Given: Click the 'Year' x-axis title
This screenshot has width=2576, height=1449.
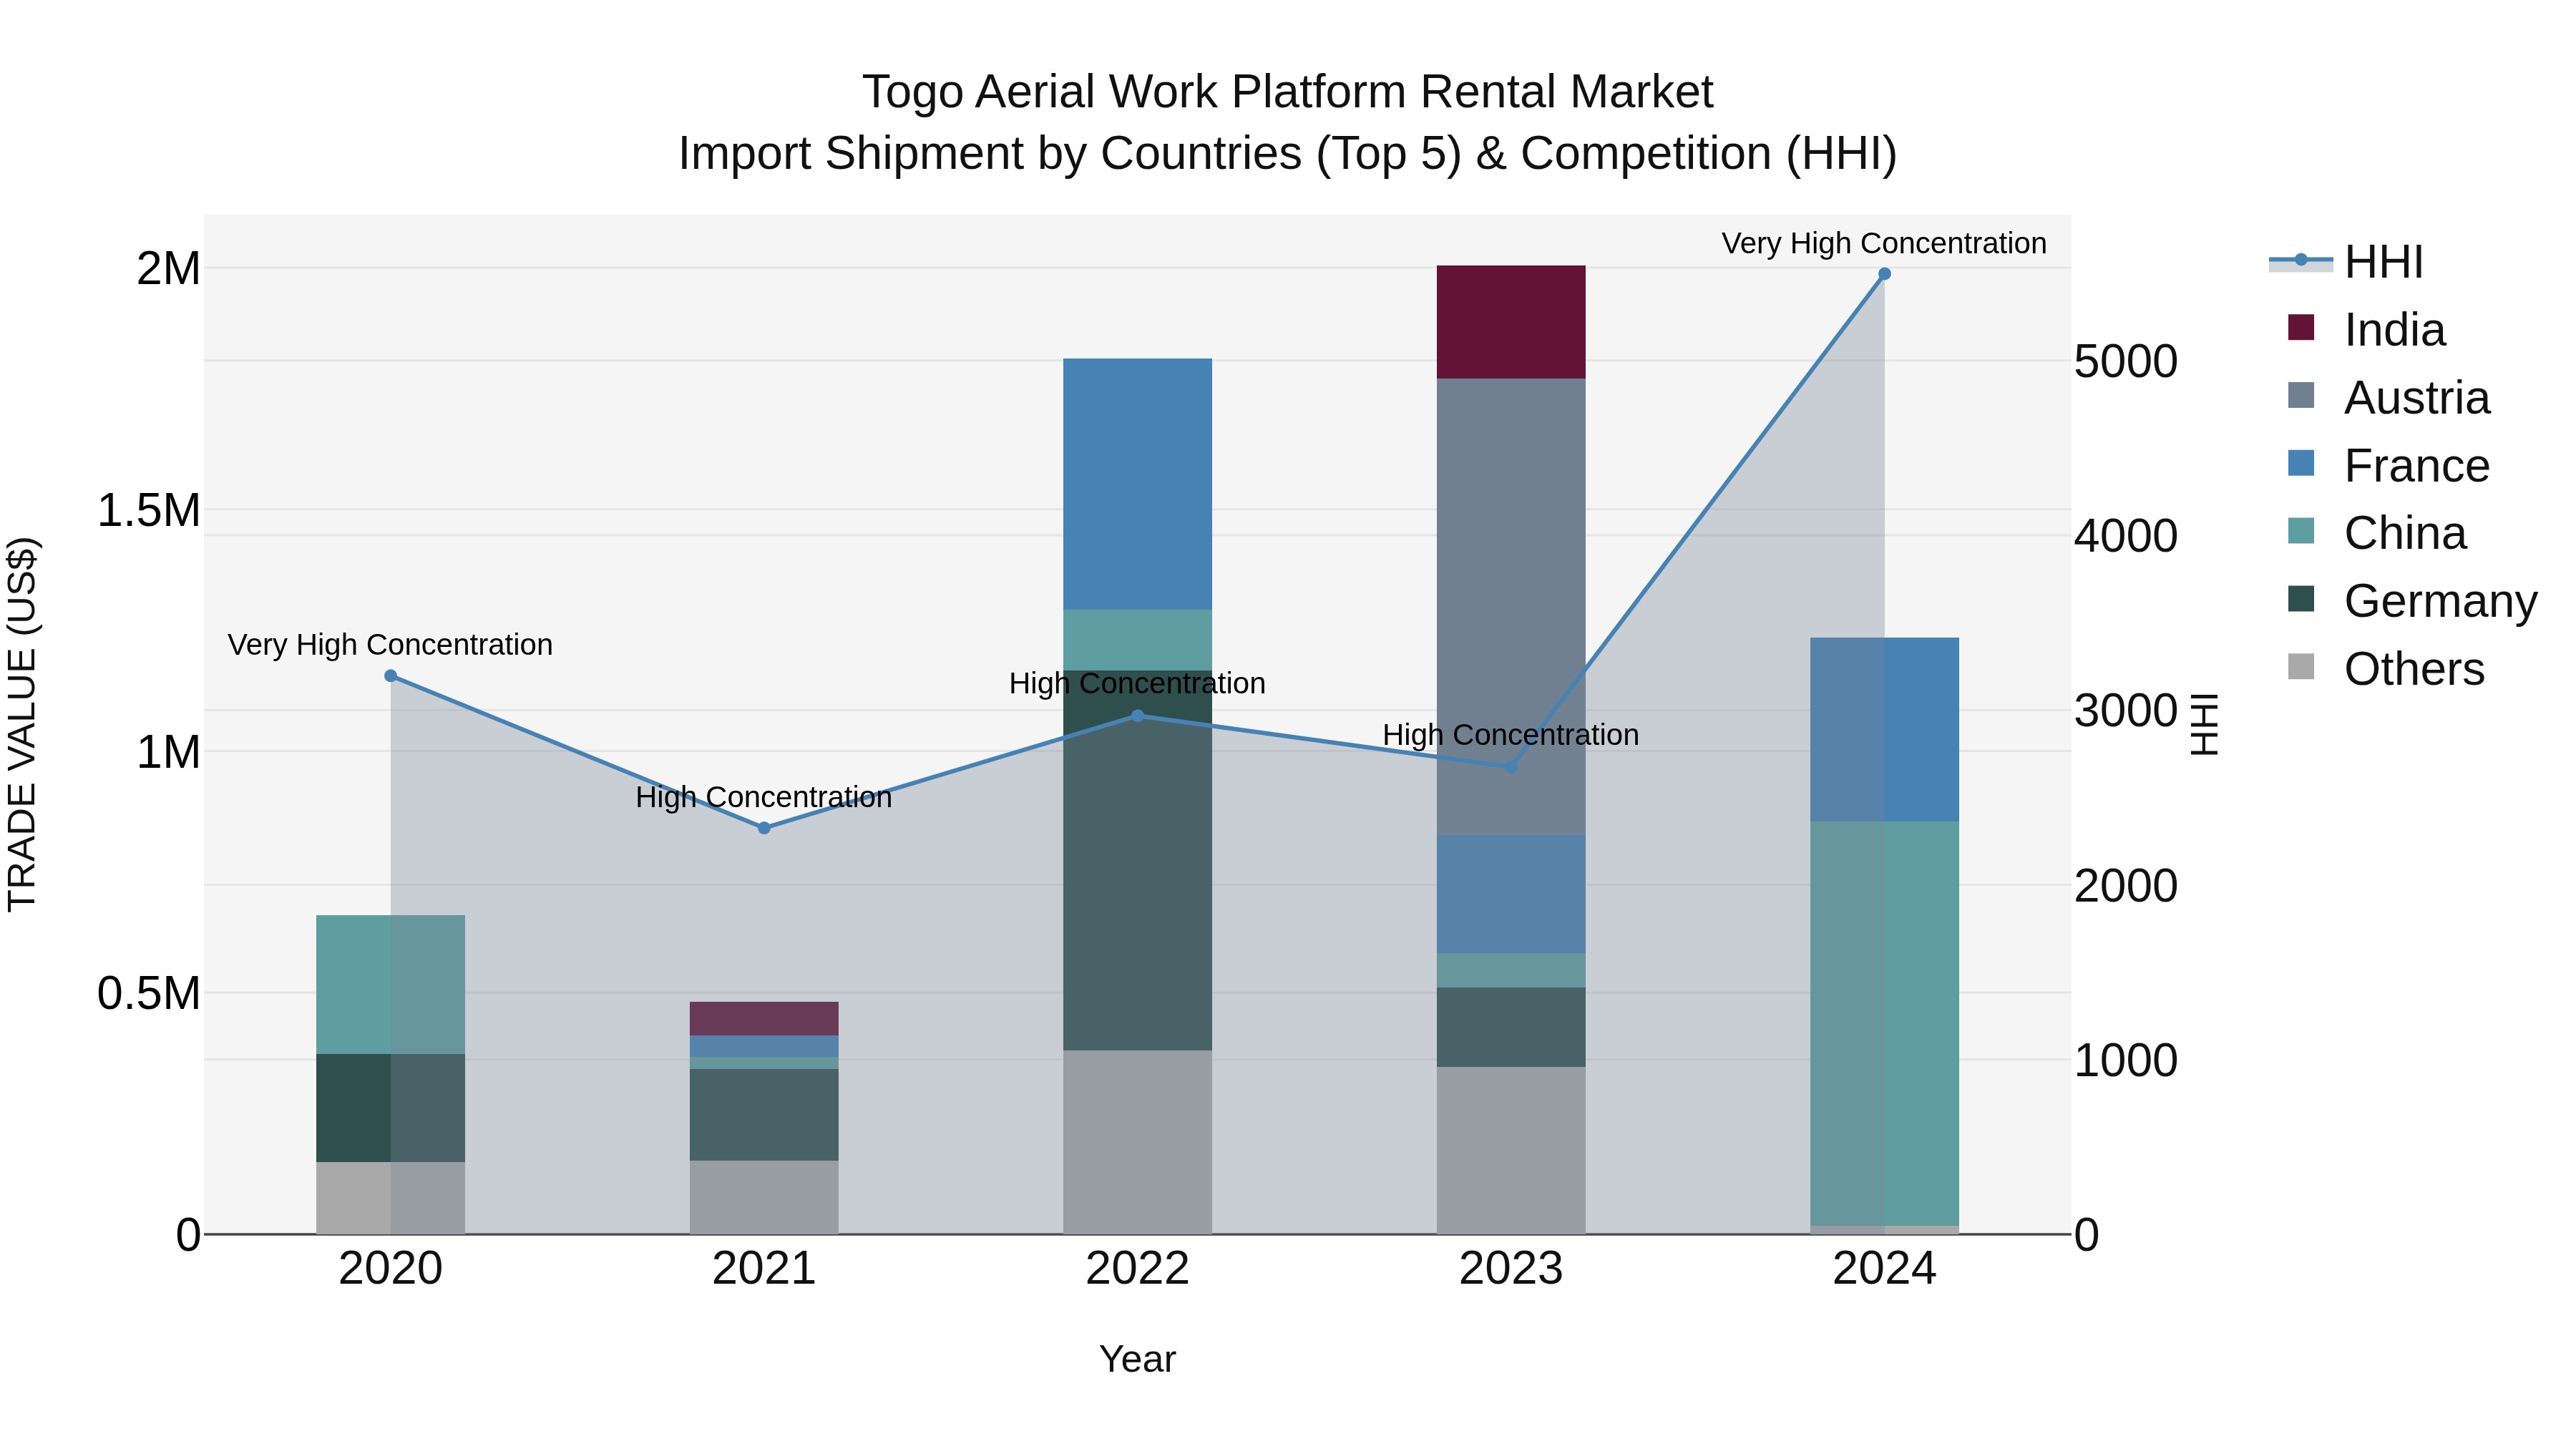Looking at the screenshot, I should click(x=1137, y=1360).
